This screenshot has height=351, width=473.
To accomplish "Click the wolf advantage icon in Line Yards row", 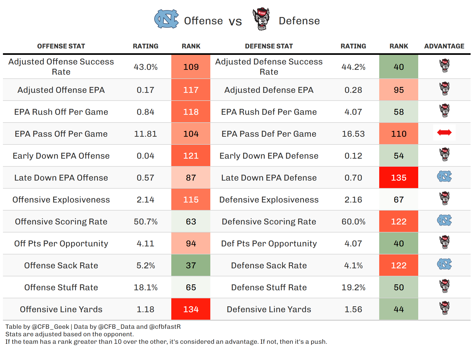I will coord(444,308).
